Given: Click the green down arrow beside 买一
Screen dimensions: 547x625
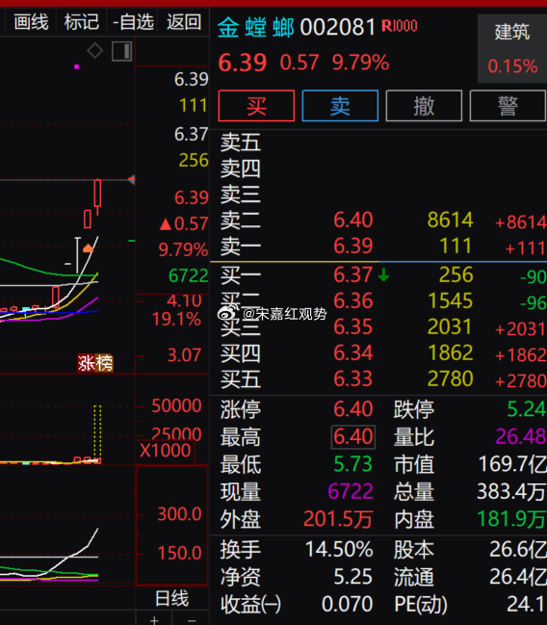Looking at the screenshot, I should click(x=383, y=275).
